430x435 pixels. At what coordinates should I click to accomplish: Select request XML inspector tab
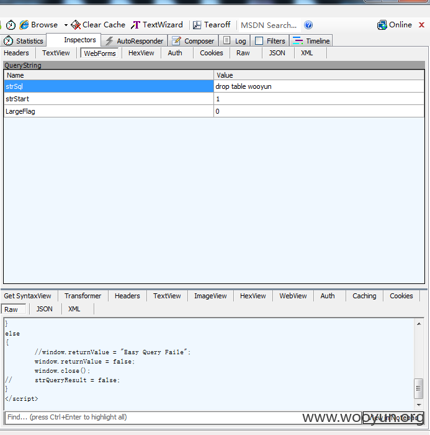[x=307, y=53]
